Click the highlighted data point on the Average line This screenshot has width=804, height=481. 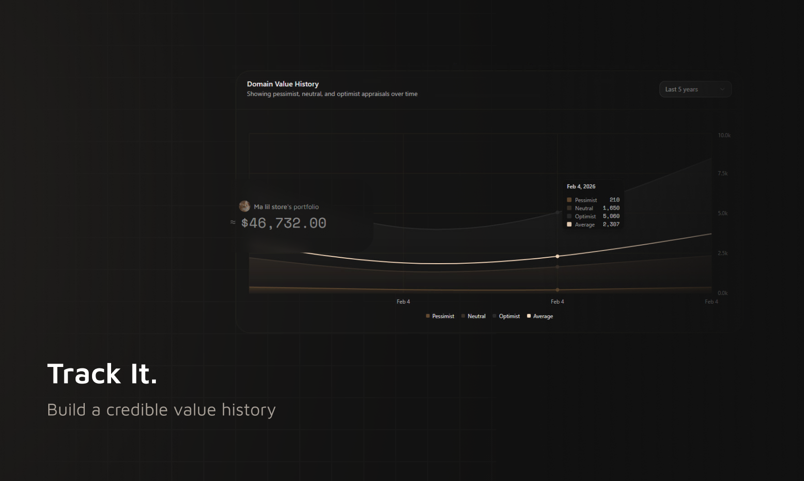point(557,256)
